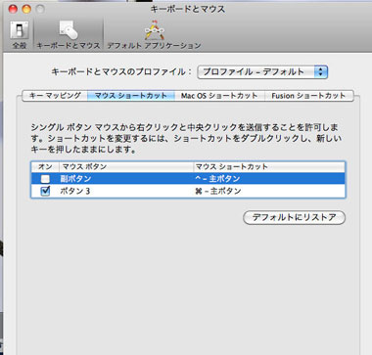Minimize the window with yellow button
372x355 pixels.
[x=26, y=9]
